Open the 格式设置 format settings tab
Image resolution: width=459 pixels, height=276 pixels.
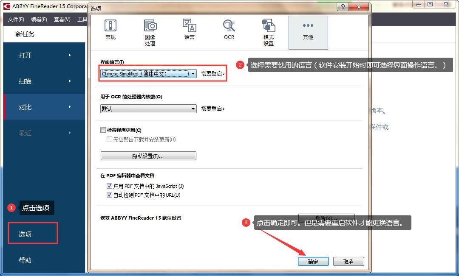coord(269,32)
